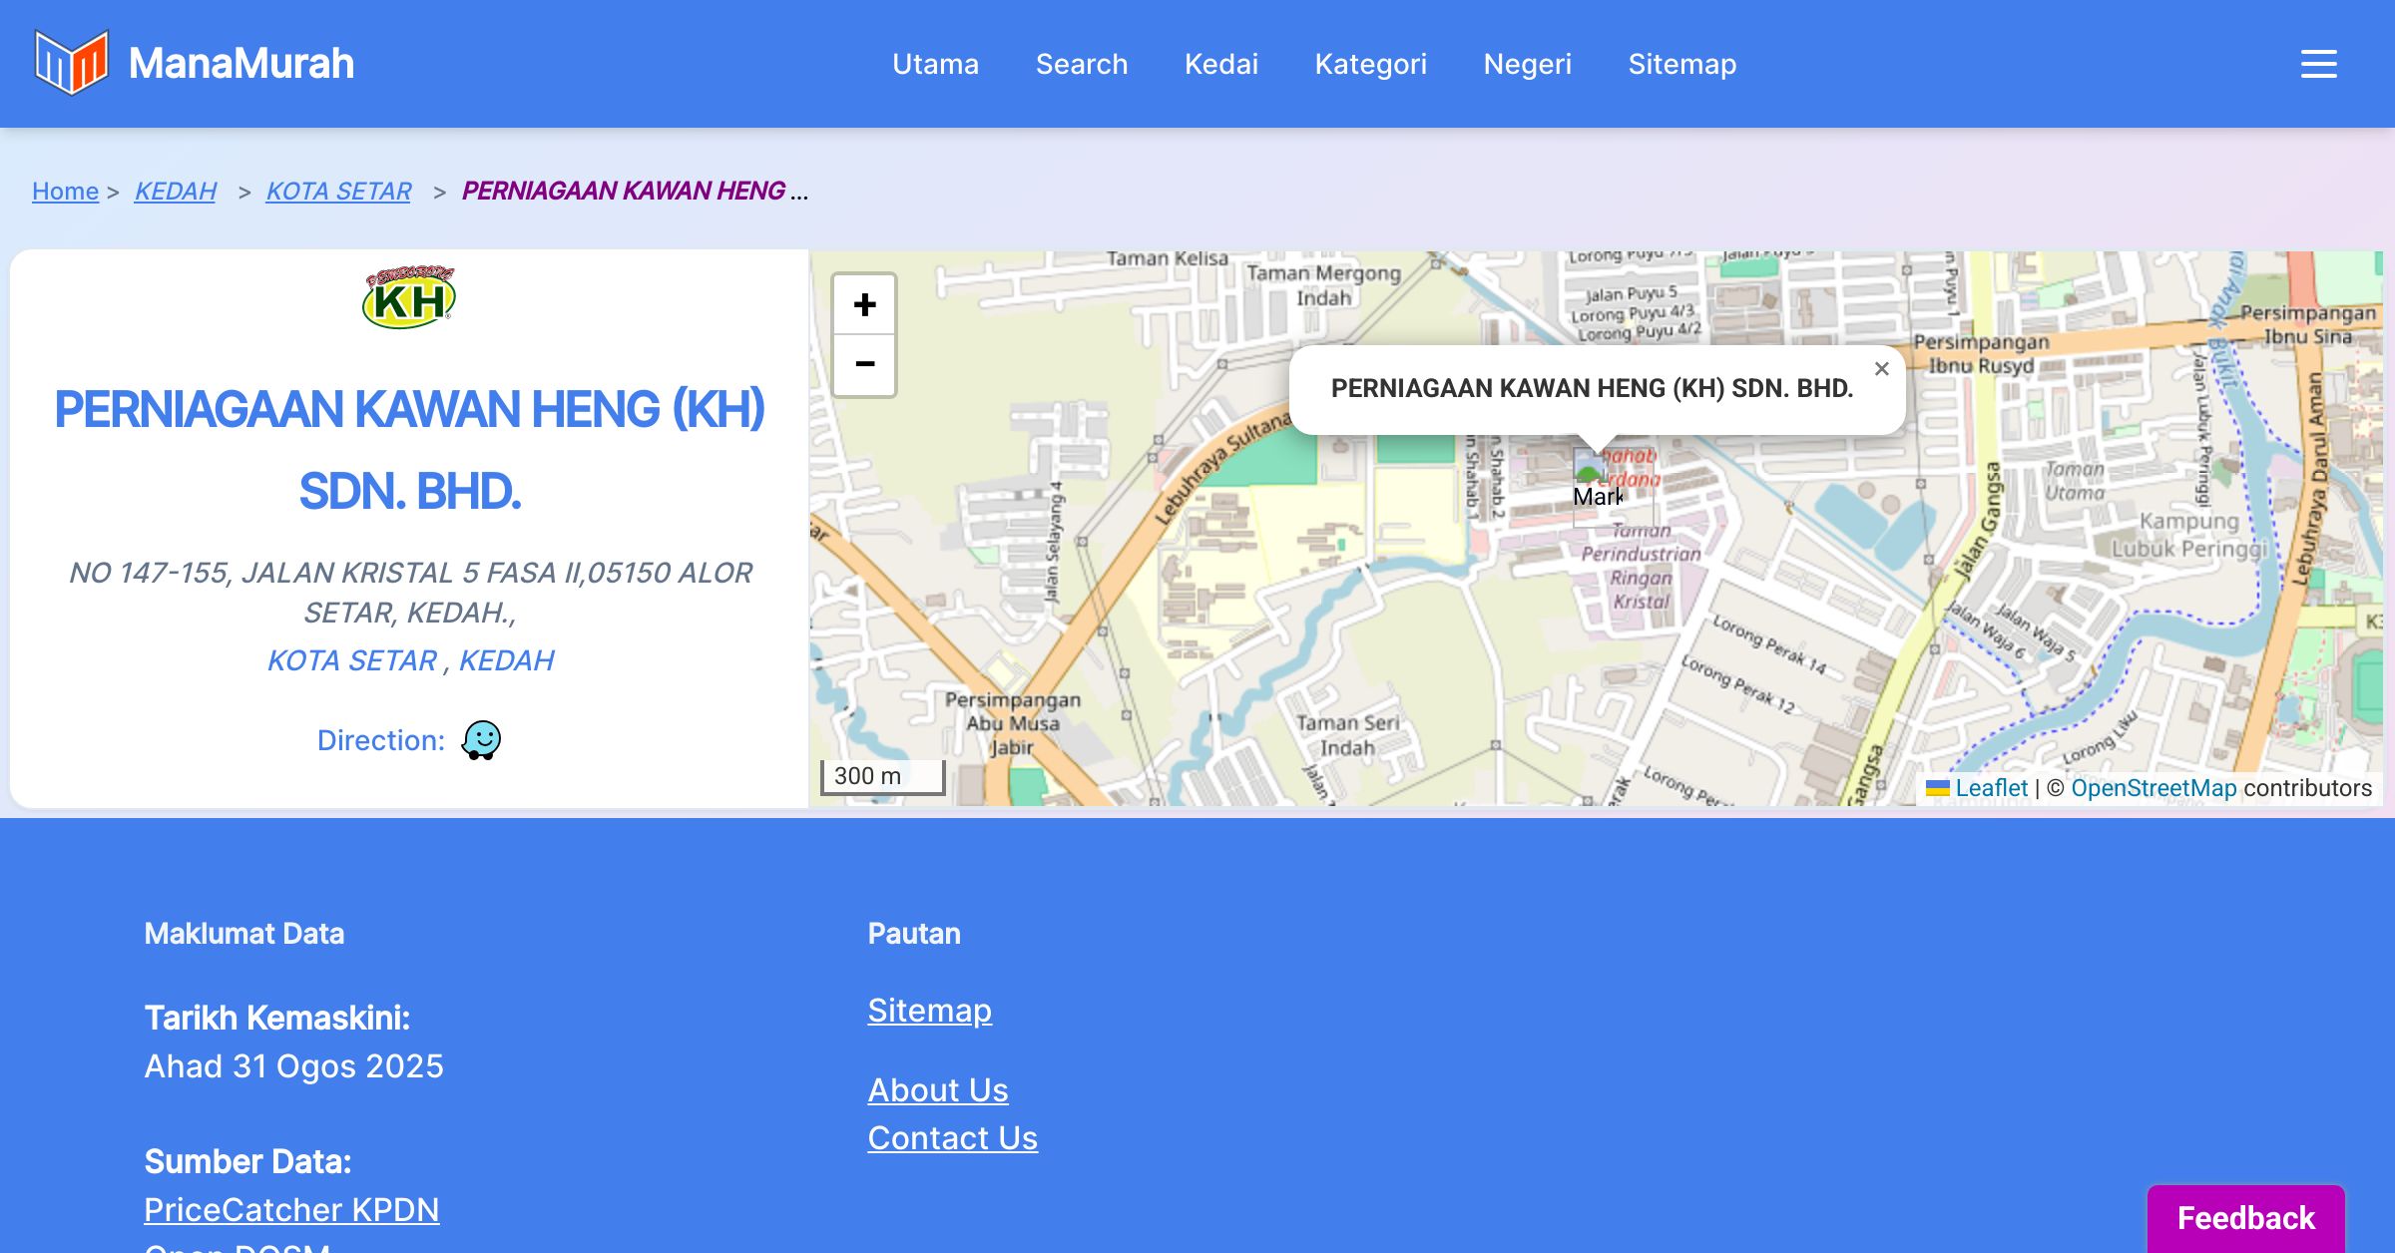Screen dimensions: 2395x1253
Task: Close the map popup
Action: 1881,369
